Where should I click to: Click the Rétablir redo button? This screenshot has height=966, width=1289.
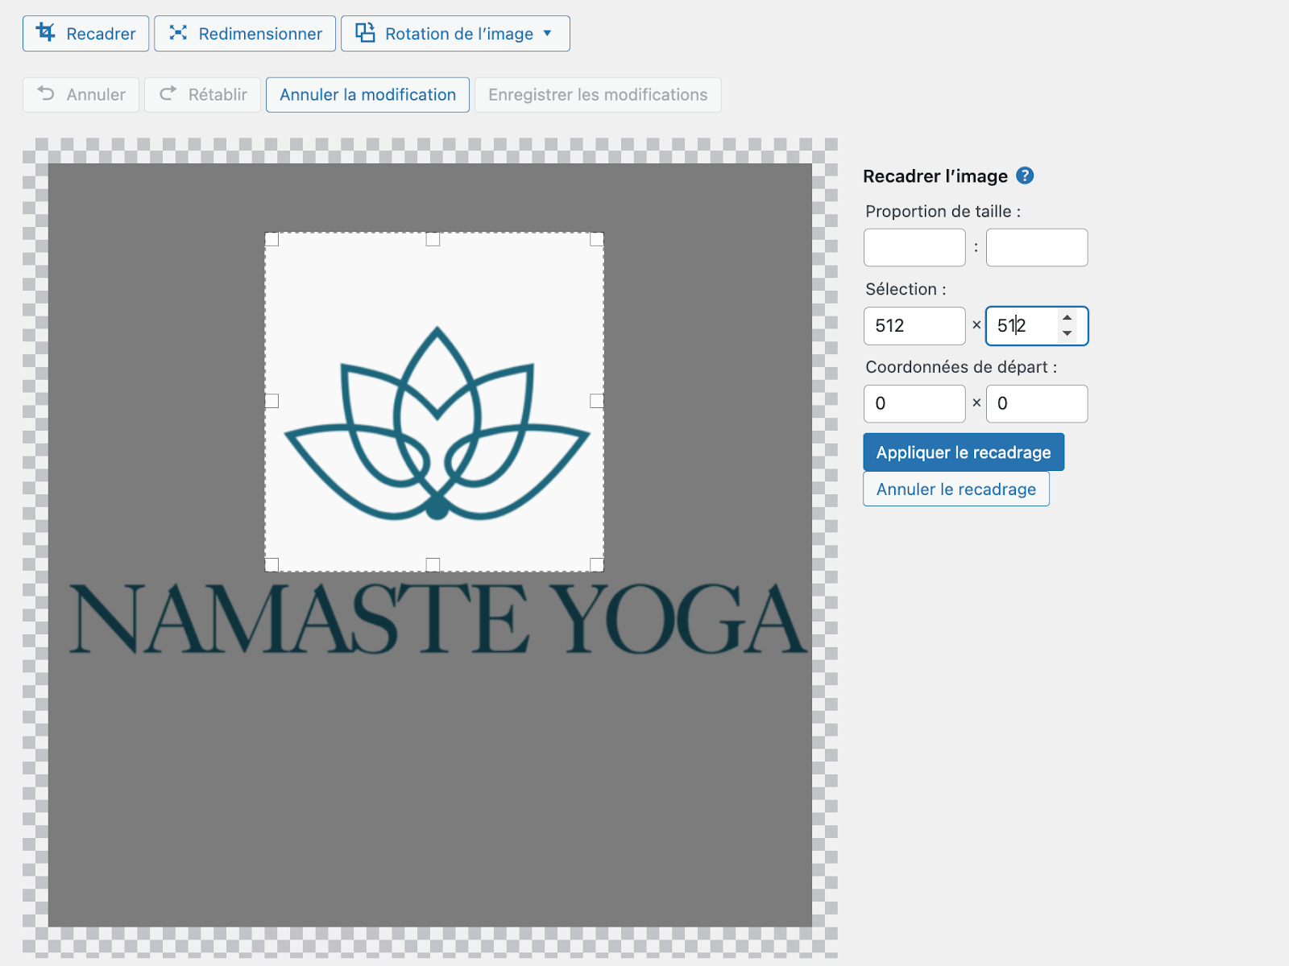coord(203,95)
